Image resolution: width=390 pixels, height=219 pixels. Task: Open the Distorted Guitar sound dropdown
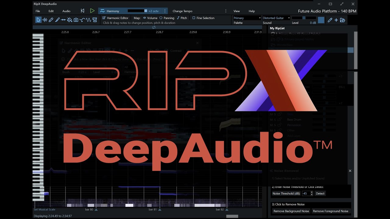point(289,18)
